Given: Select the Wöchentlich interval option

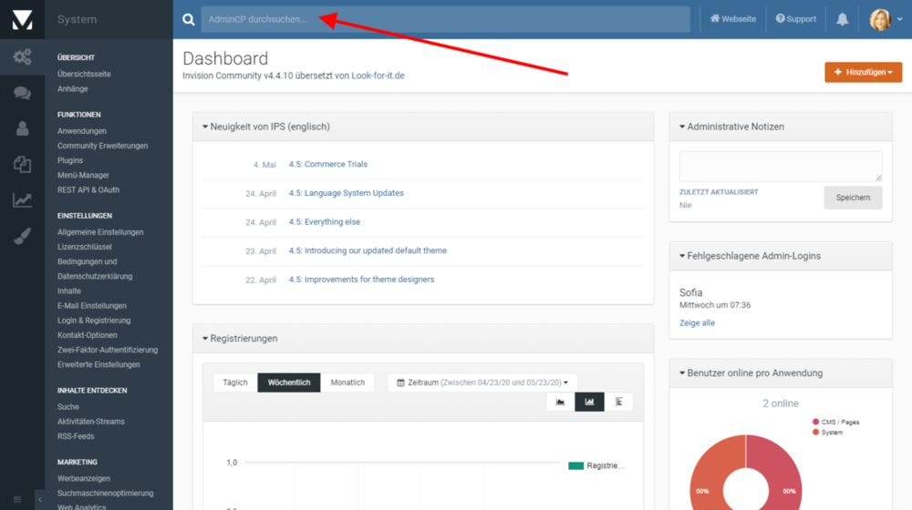Looking at the screenshot, I should tap(289, 382).
